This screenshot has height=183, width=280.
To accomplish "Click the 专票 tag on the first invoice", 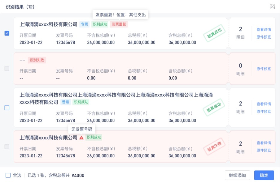I will click(84, 24).
